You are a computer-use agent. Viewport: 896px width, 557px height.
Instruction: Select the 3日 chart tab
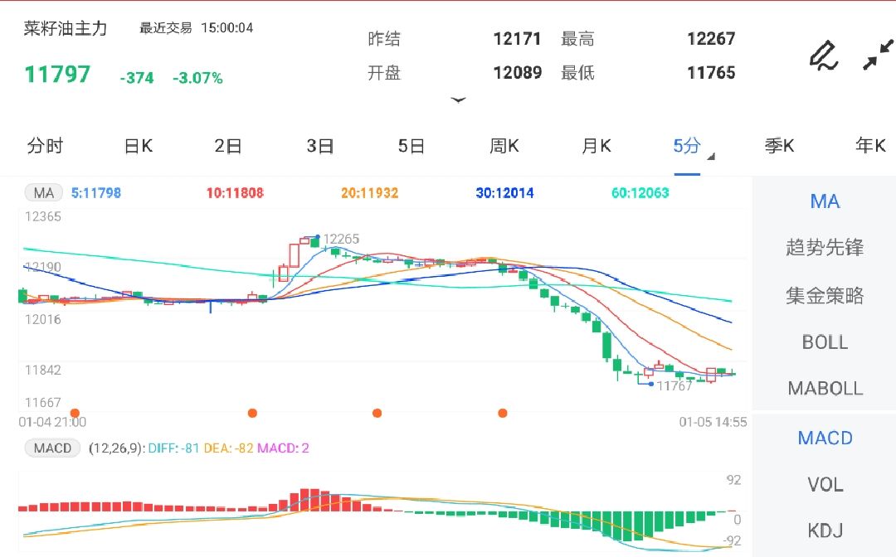point(320,146)
